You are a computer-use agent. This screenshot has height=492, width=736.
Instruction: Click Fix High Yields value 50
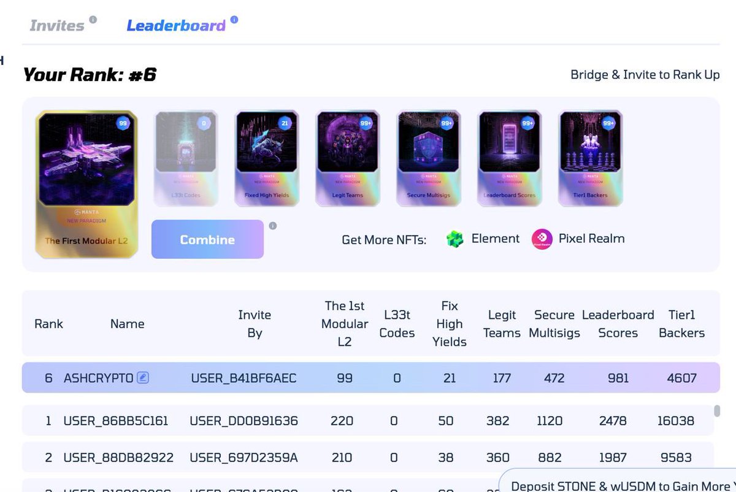[446, 421]
